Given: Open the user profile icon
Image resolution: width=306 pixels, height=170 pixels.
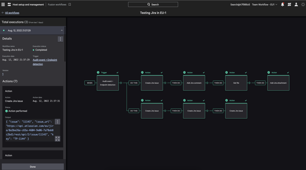Looking at the screenshot, I should (x=296, y=5).
